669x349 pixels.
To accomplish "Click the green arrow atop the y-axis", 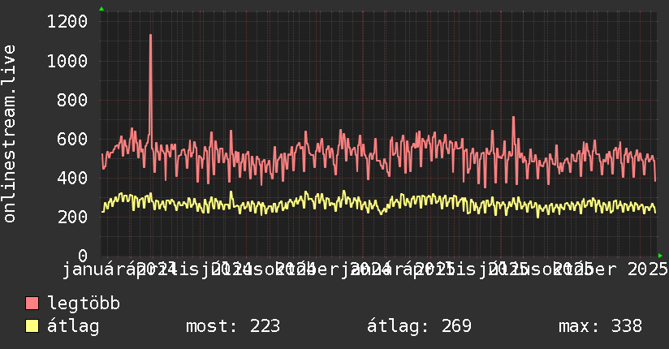I will (101, 9).
